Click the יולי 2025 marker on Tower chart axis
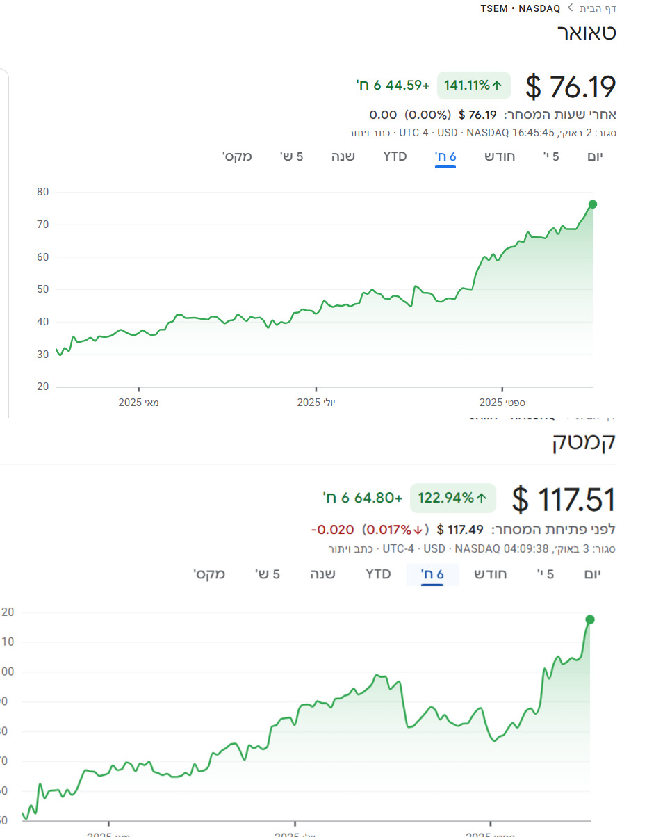 point(316,402)
